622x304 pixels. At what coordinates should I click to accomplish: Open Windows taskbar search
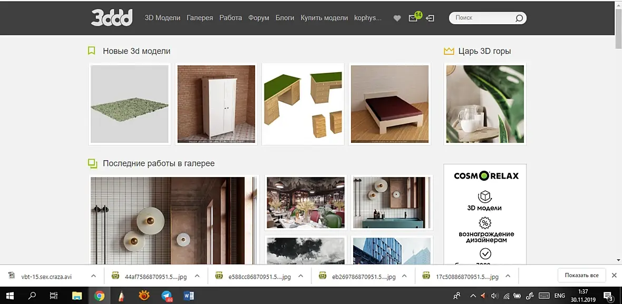(x=32, y=295)
